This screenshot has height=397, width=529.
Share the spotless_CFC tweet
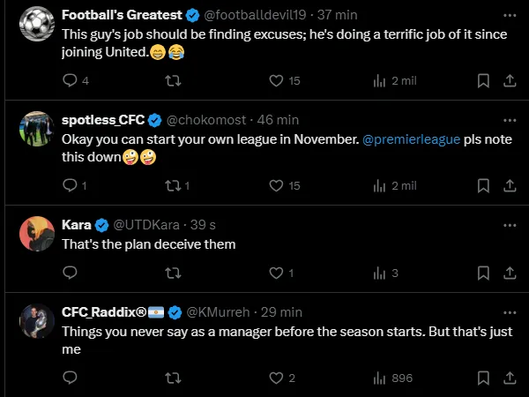pyautogui.click(x=509, y=185)
